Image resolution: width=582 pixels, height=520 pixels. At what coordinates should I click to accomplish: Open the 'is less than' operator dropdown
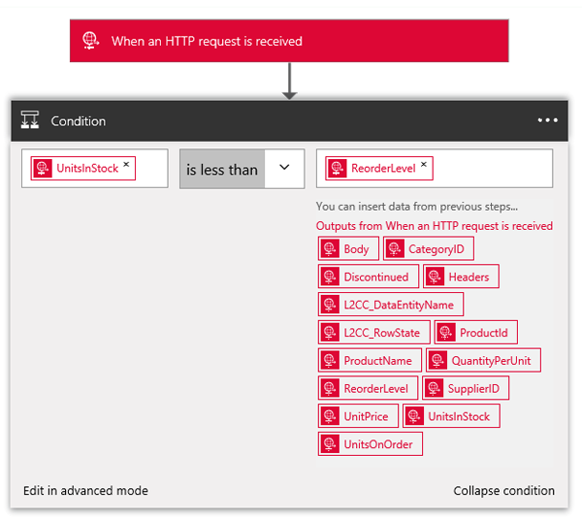[284, 168]
